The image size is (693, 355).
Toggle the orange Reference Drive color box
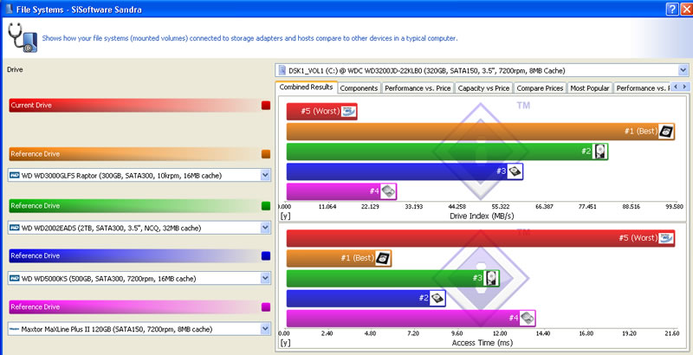tap(266, 154)
